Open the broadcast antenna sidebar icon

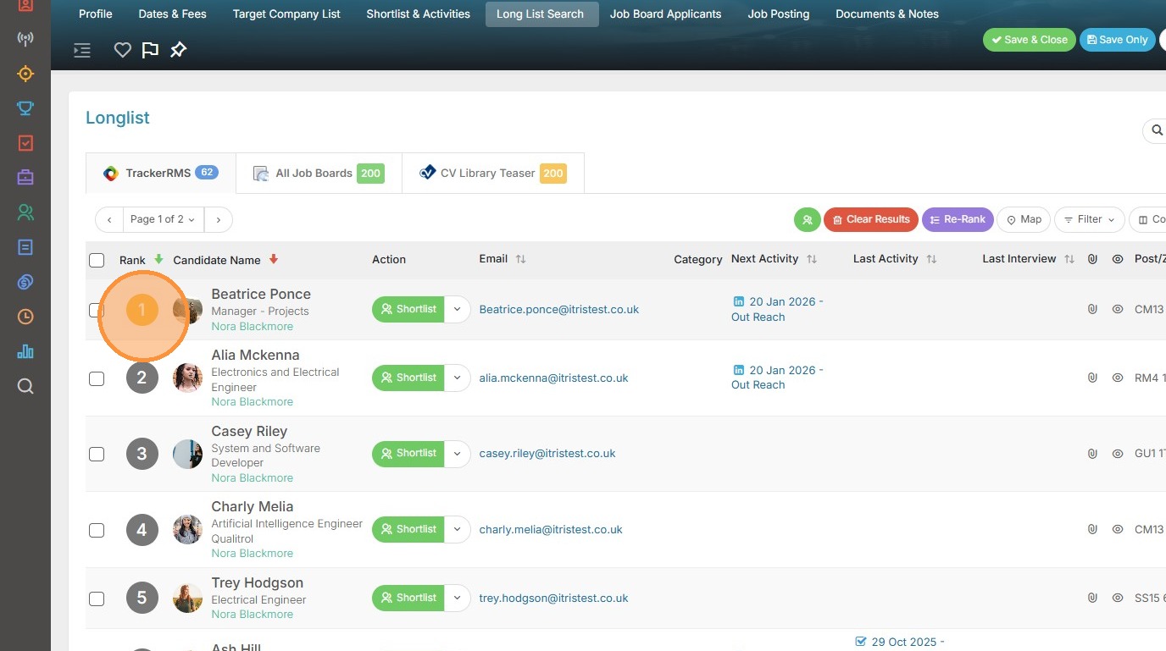(25, 39)
